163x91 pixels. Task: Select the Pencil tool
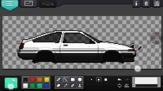click(x=59, y=80)
